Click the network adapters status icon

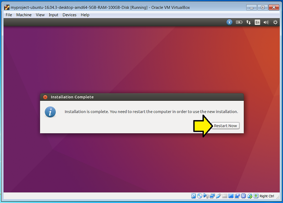pyautogui.click(x=212, y=196)
